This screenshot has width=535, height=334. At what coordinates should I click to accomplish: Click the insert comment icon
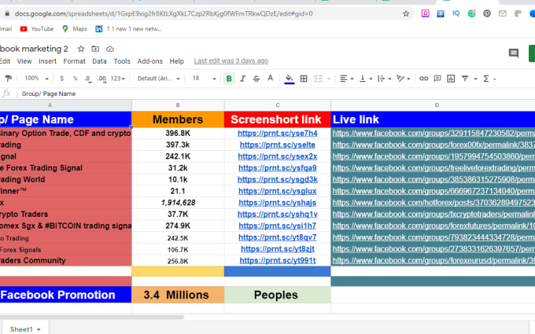(x=437, y=79)
